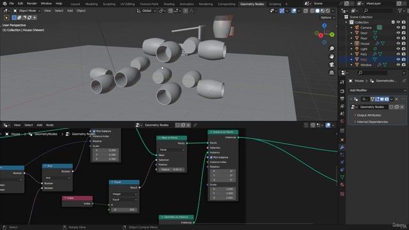Open the Modifier properties wrench tab
This screenshot has height=230, width=409.
(x=343, y=148)
